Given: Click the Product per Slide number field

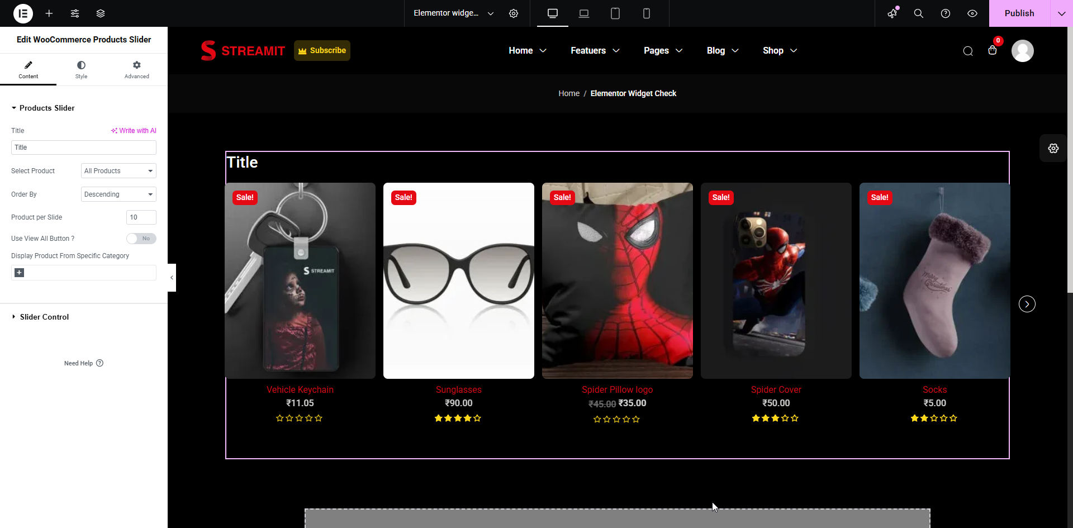Looking at the screenshot, I should click(x=141, y=217).
